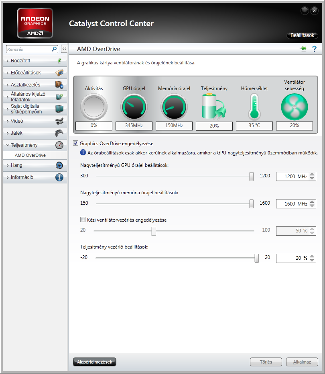
Task: Click the Ventilátor sebesség fan icon
Action: click(295, 107)
